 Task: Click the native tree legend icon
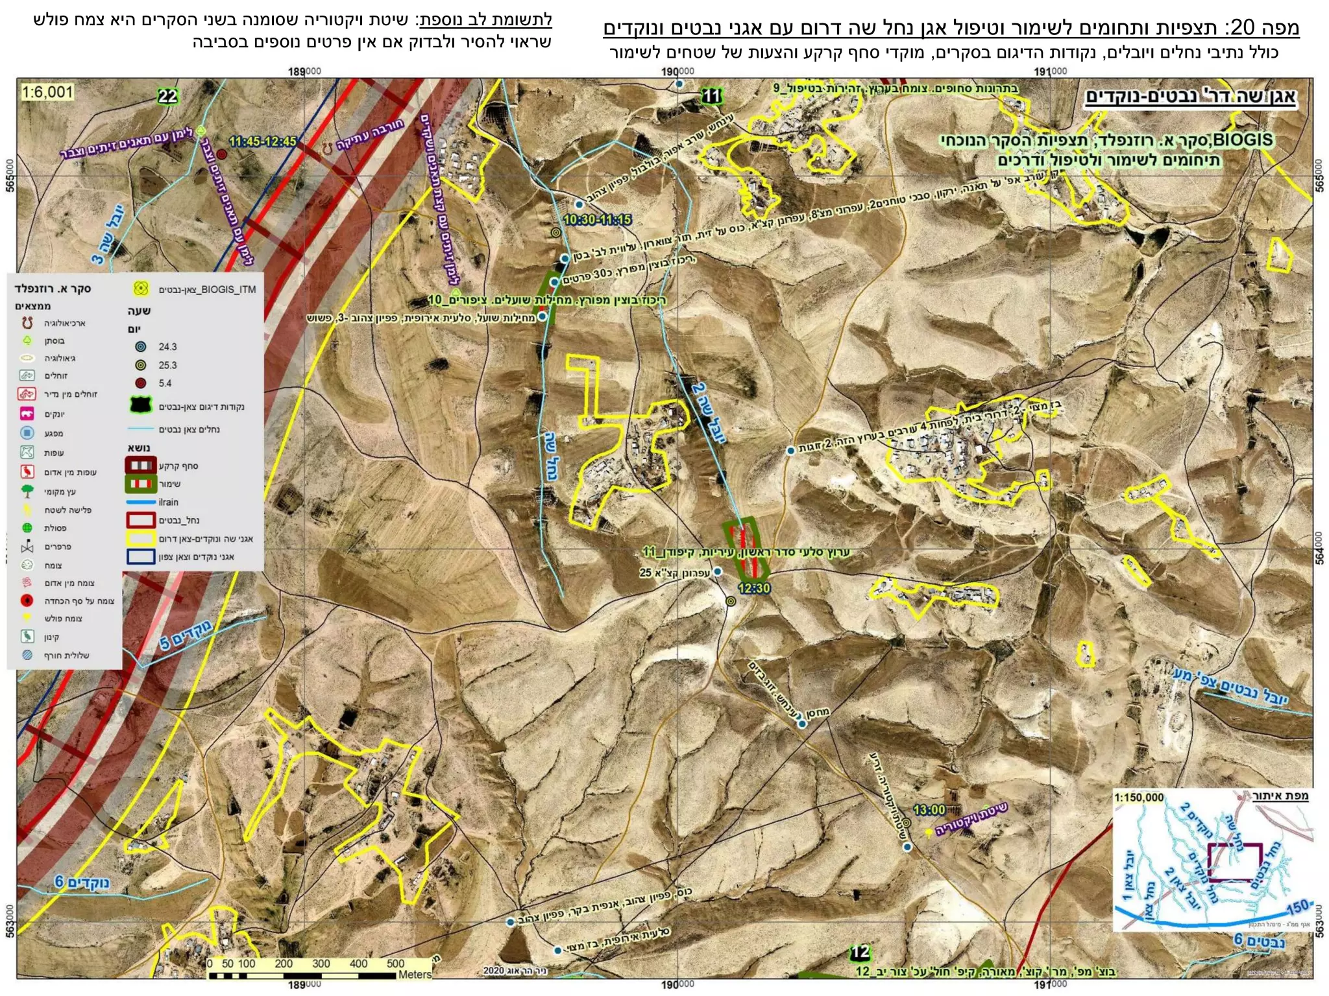pyautogui.click(x=27, y=491)
